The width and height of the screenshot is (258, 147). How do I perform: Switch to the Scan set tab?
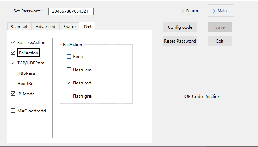pos(19,27)
